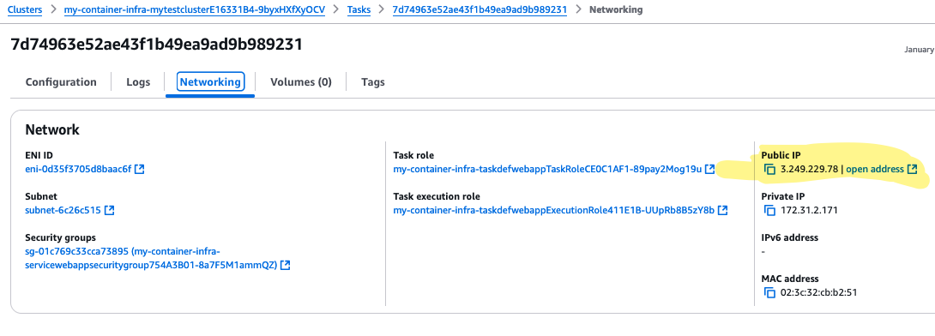Viewport: 935px width, 336px height.
Task: Click external-link icon beside Task execution role
Action: click(x=723, y=210)
